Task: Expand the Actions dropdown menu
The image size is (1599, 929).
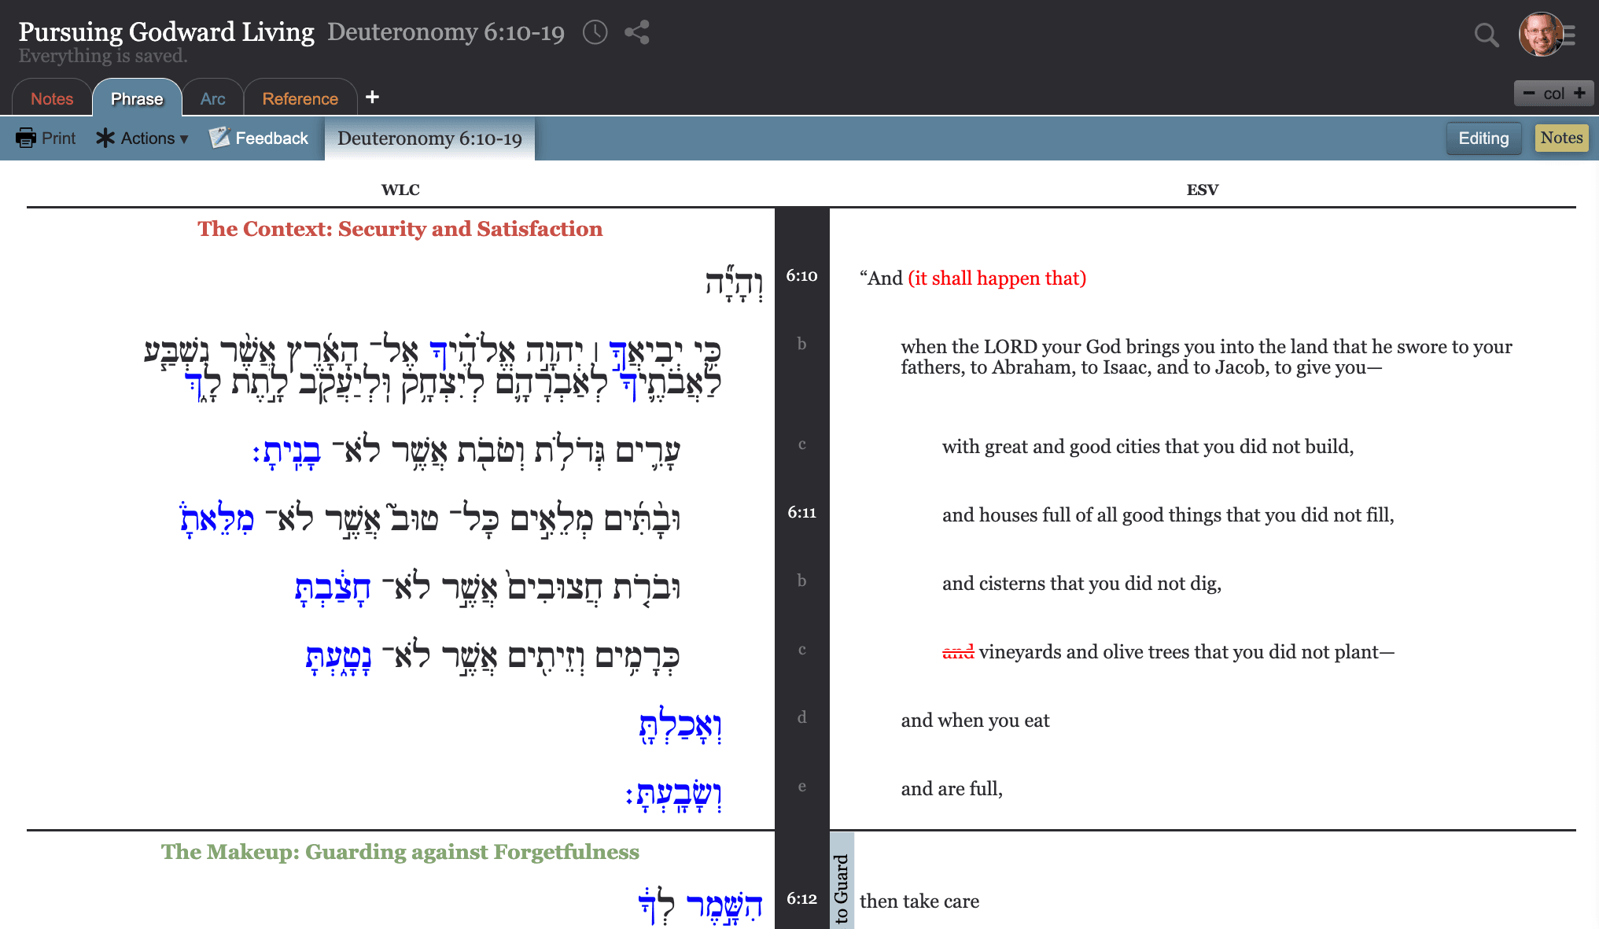Action: tap(142, 138)
